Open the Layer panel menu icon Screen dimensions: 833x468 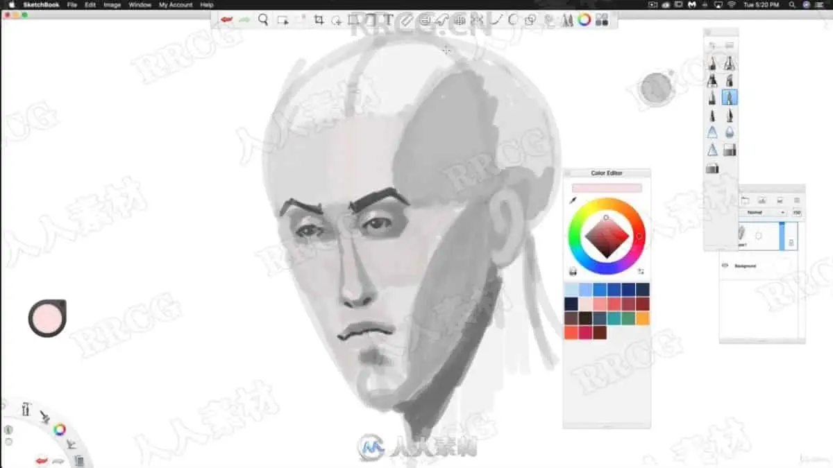pyautogui.click(x=797, y=200)
